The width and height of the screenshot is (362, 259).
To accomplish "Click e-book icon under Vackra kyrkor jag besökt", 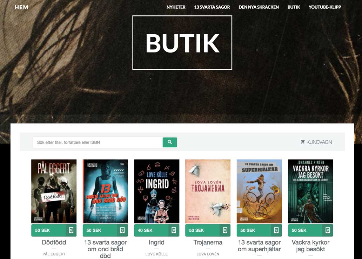I will (x=328, y=230).
